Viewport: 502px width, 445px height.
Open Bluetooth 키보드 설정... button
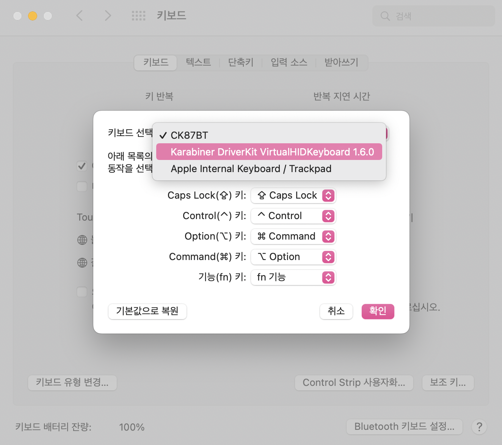[405, 427]
